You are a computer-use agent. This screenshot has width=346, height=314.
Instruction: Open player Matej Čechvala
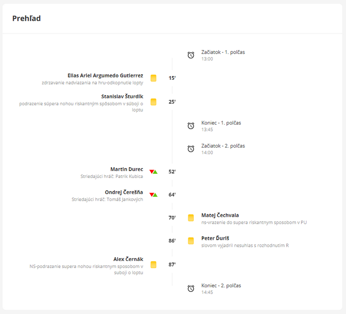click(x=220, y=215)
